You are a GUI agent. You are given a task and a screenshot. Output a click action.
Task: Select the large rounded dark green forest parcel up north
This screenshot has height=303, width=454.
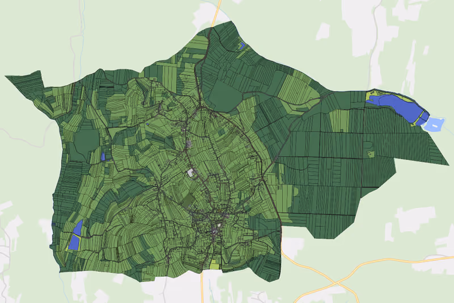225,96
